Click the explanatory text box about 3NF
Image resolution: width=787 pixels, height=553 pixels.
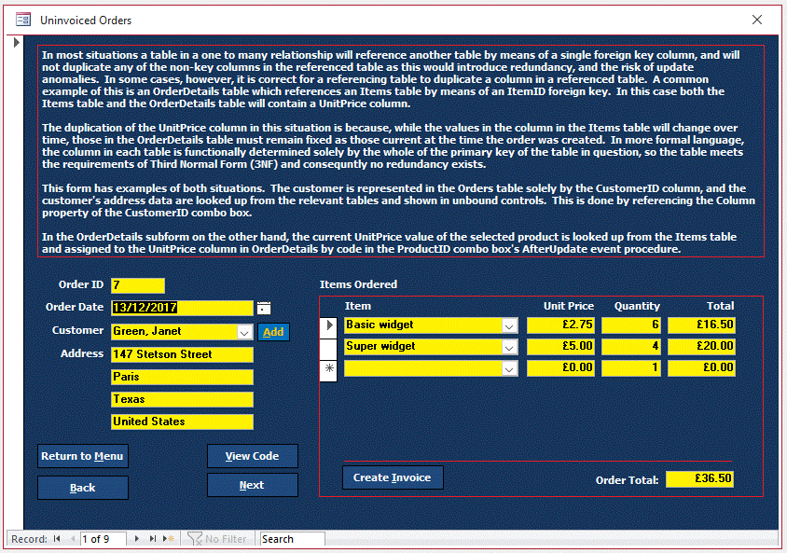point(401,152)
